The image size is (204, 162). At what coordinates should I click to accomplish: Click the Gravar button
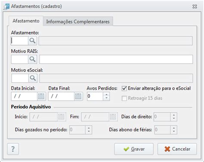pos(134,149)
